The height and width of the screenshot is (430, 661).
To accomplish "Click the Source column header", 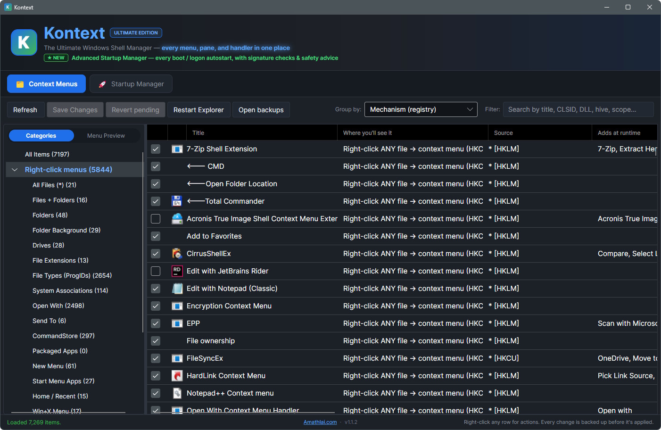I will (x=540, y=133).
